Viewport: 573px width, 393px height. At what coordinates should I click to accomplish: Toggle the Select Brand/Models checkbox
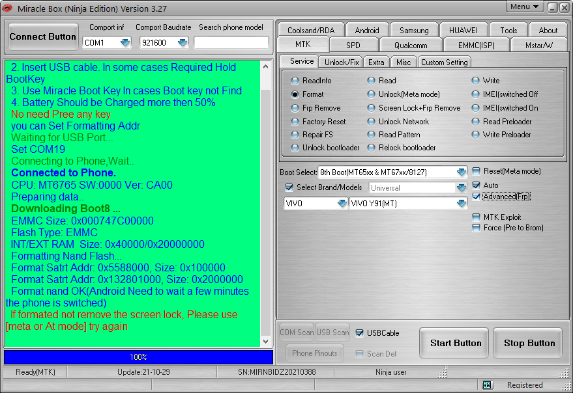289,187
